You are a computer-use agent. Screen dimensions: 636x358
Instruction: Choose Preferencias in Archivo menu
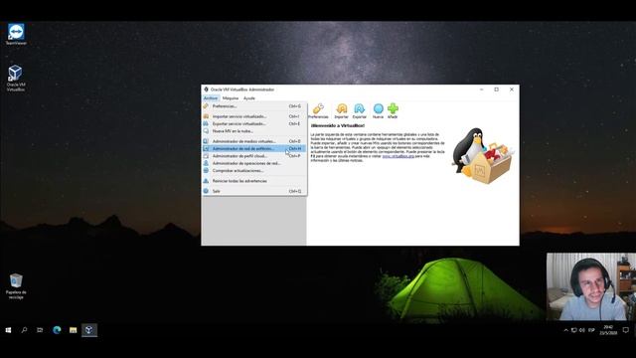254,106
